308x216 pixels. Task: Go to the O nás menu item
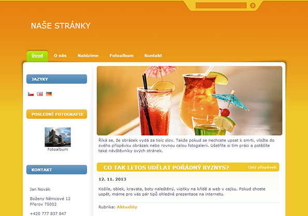tap(60, 56)
